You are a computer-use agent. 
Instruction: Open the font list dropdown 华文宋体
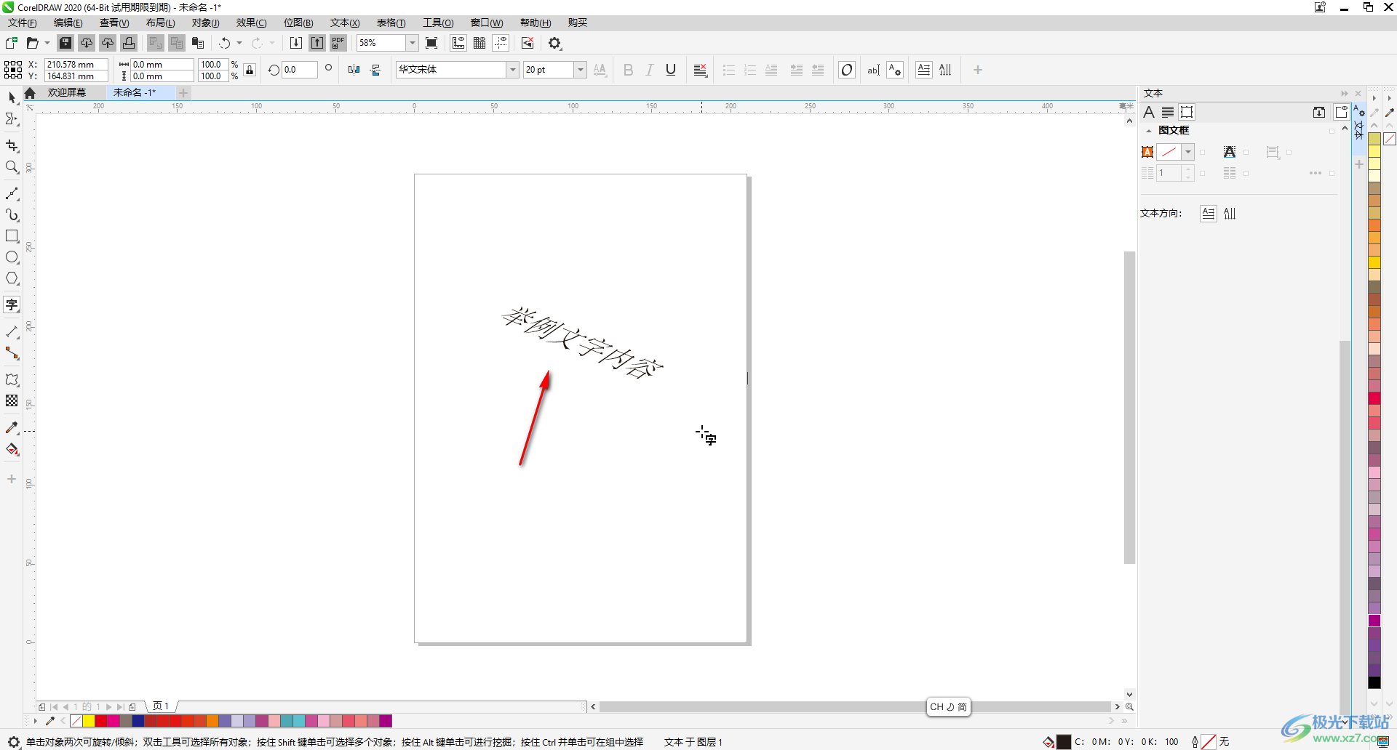(513, 70)
